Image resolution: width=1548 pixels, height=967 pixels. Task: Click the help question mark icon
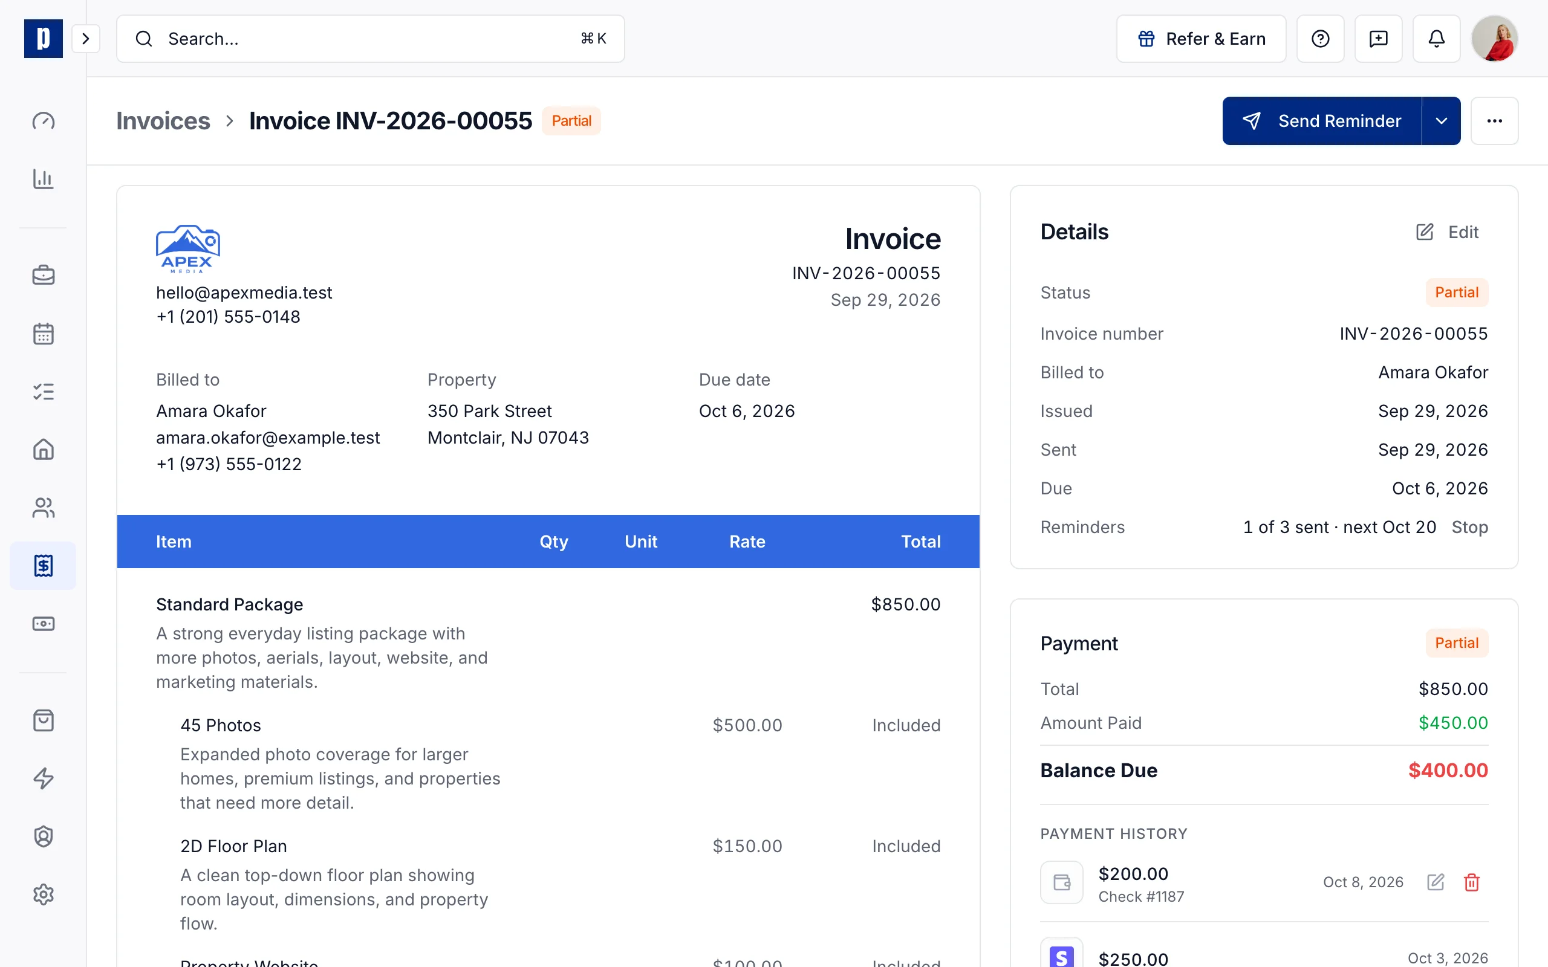1320,38
